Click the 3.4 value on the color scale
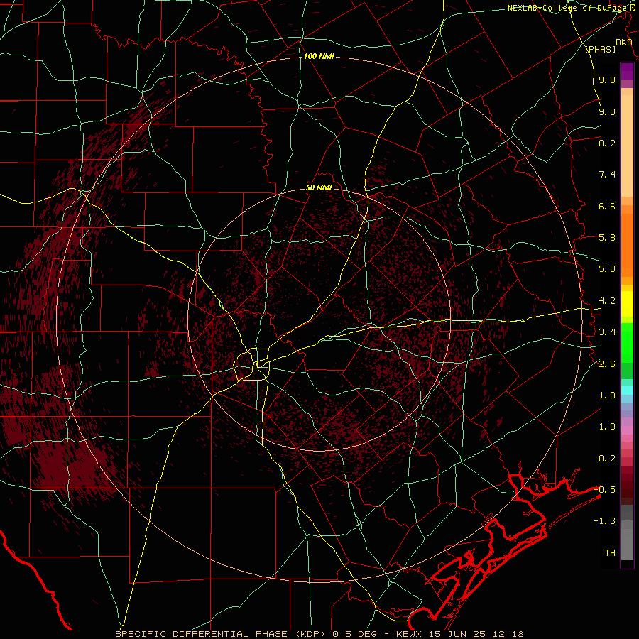The height and width of the screenshot is (639, 639). click(607, 332)
